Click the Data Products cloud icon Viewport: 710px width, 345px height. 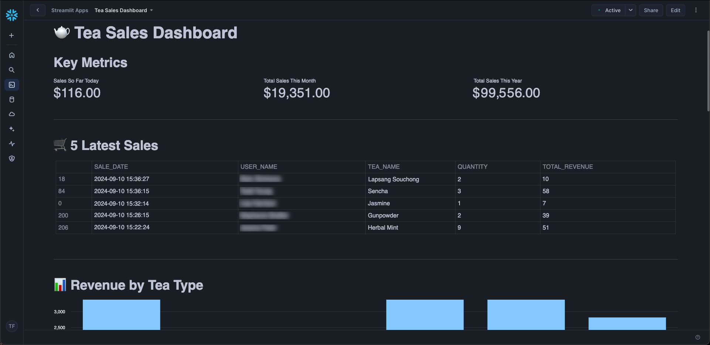tap(11, 114)
